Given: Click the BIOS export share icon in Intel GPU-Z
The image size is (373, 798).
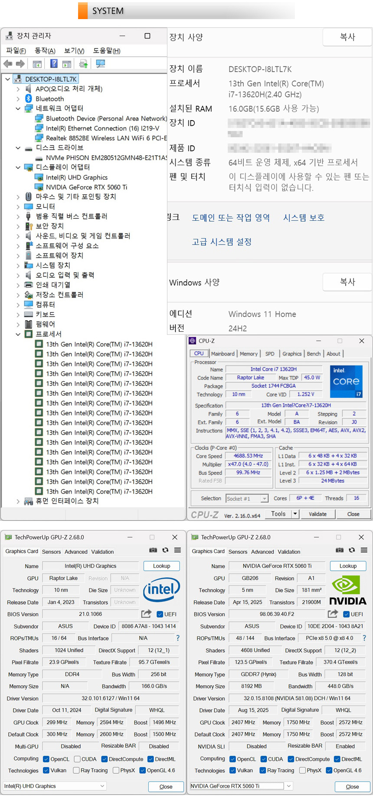Looking at the screenshot, I should point(146,614).
